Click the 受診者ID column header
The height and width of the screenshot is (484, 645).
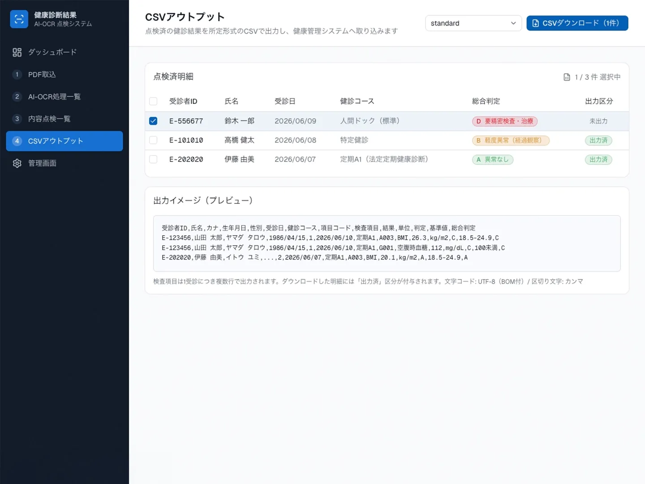pyautogui.click(x=183, y=101)
